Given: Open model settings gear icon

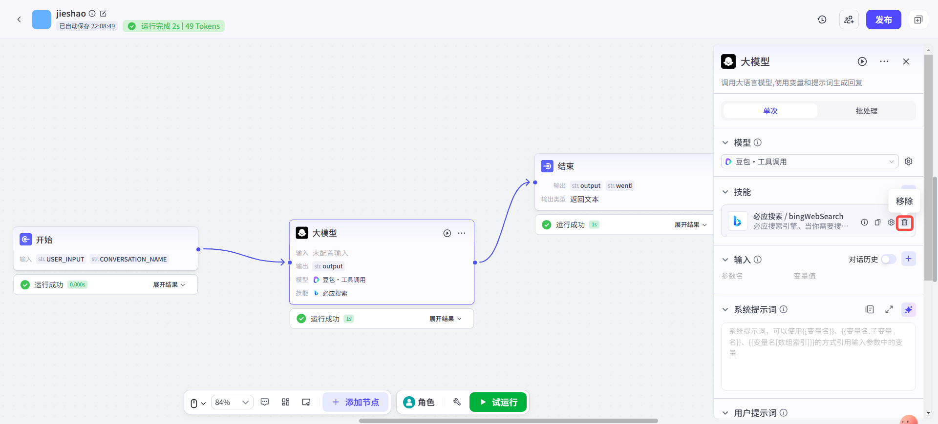Looking at the screenshot, I should tap(909, 162).
